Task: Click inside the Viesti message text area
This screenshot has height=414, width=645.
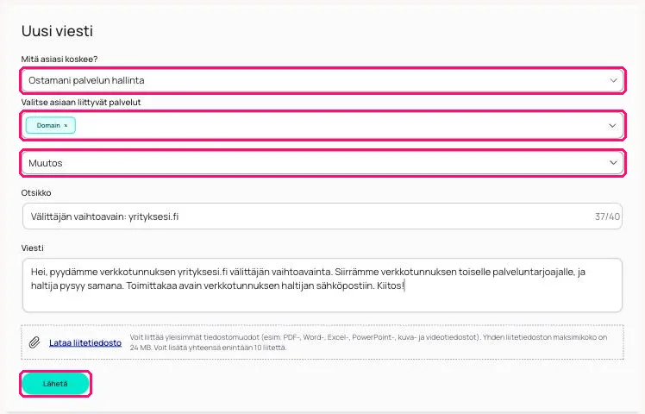Action: click(x=322, y=285)
